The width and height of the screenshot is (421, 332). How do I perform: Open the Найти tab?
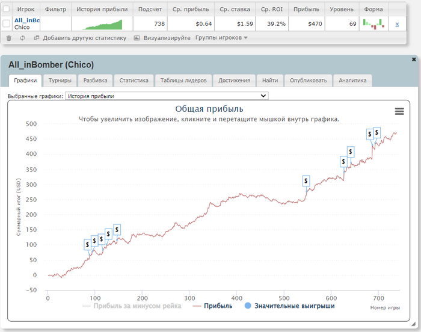pos(270,81)
